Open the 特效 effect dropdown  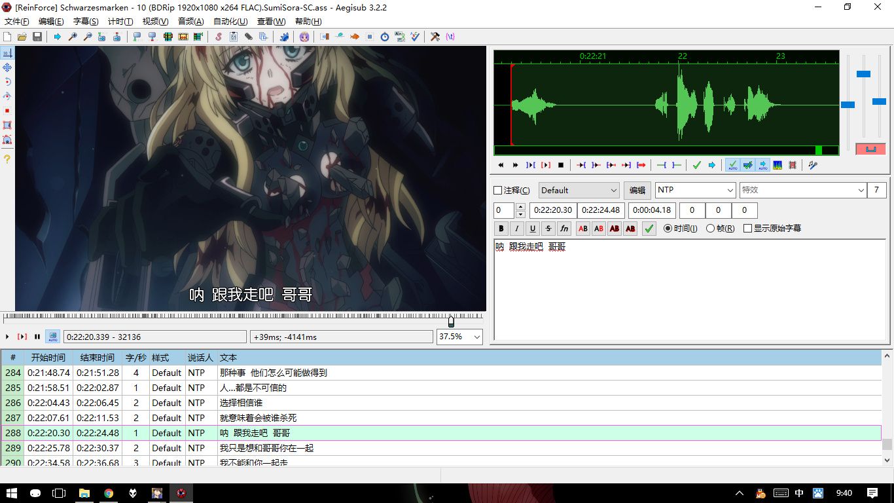(x=803, y=191)
